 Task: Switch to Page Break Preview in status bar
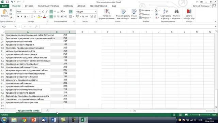tap(186, 115)
